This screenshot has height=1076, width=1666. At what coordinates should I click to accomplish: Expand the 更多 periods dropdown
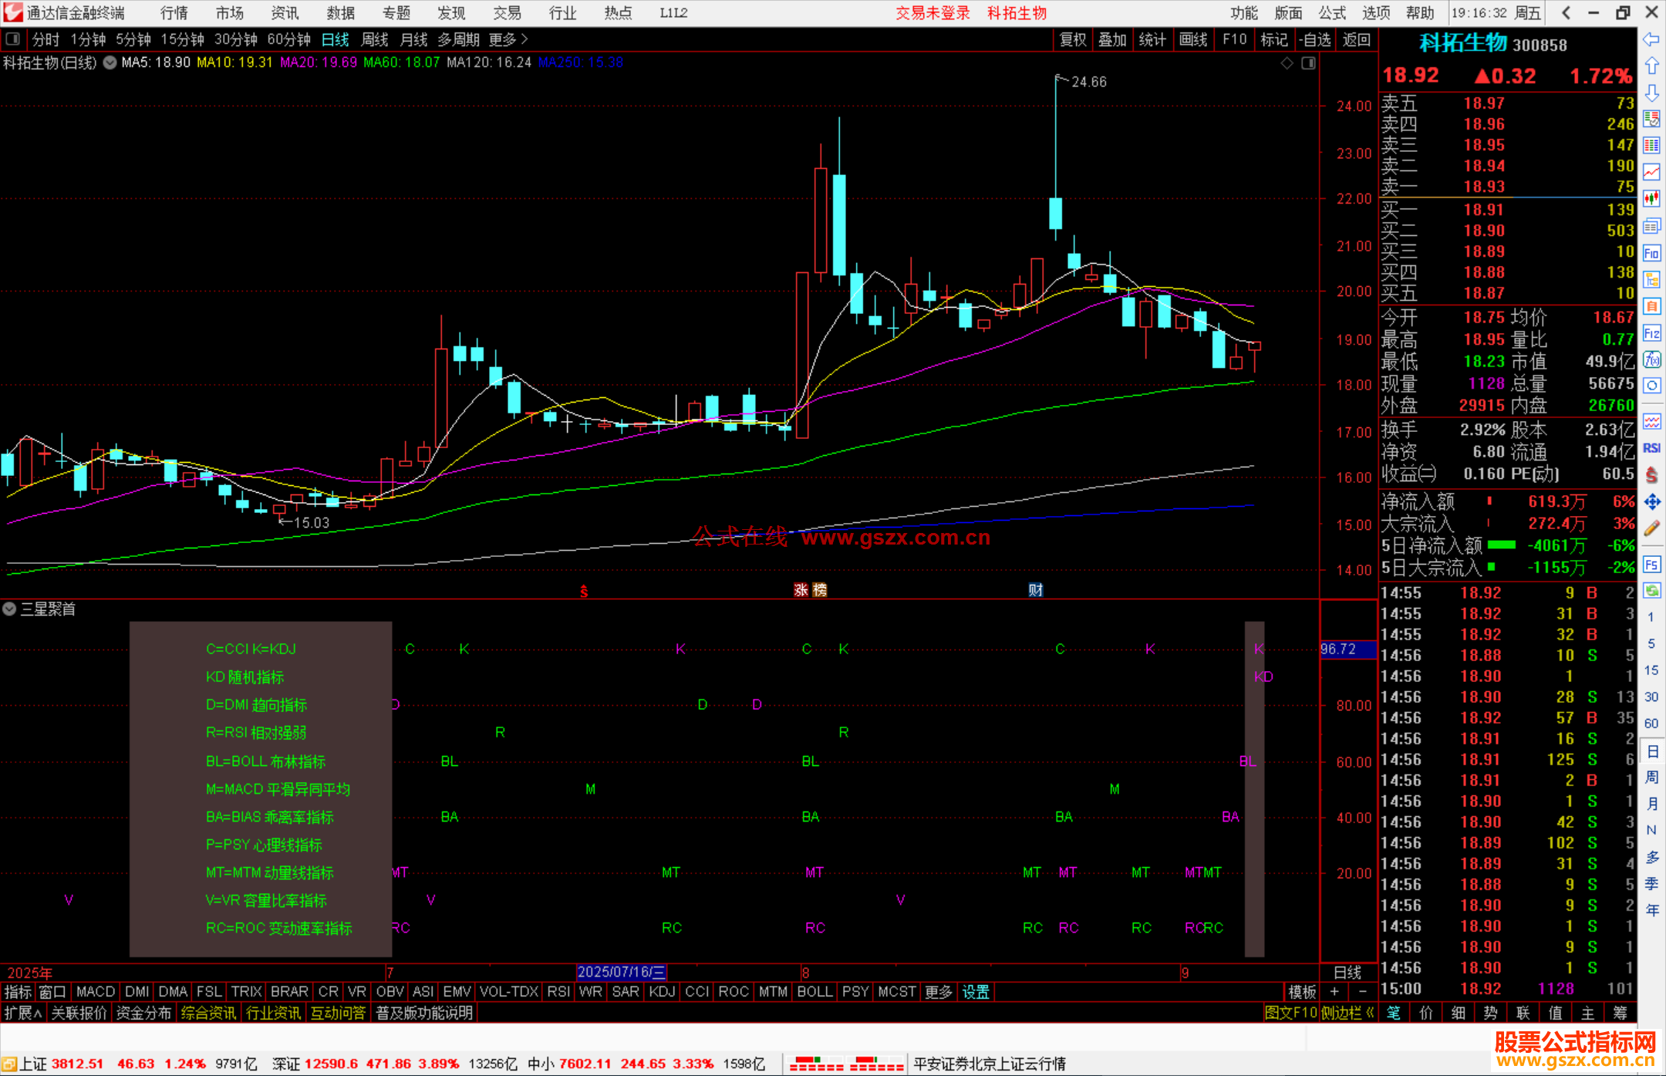(508, 39)
